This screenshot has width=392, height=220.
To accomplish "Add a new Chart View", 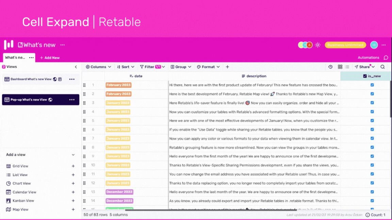I will tap(73, 184).
